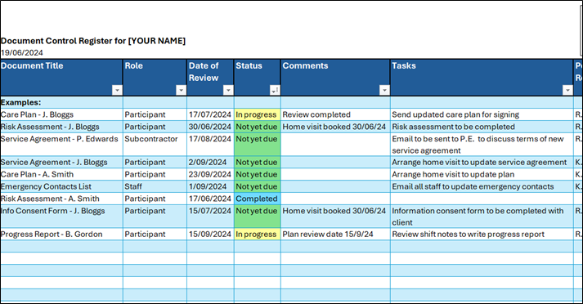Screen dimensions: 583x304
Task: Select the 17/08/2024 review date cell
Action: 210,145
